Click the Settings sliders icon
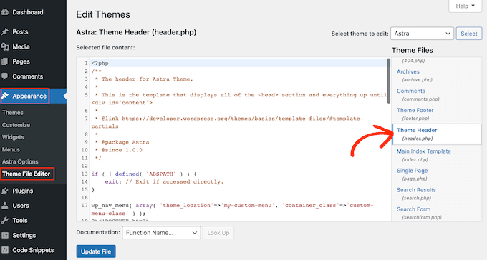This screenshot has height=260, width=487. pos(5,235)
